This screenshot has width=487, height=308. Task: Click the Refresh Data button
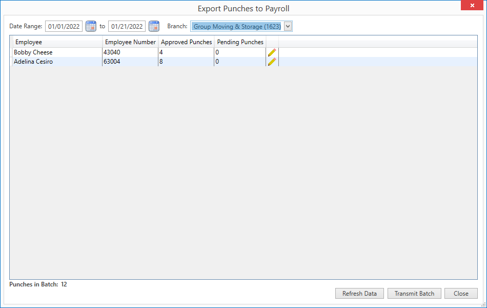click(x=359, y=293)
